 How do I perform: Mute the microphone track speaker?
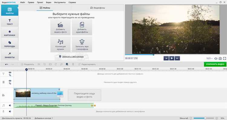10,112
